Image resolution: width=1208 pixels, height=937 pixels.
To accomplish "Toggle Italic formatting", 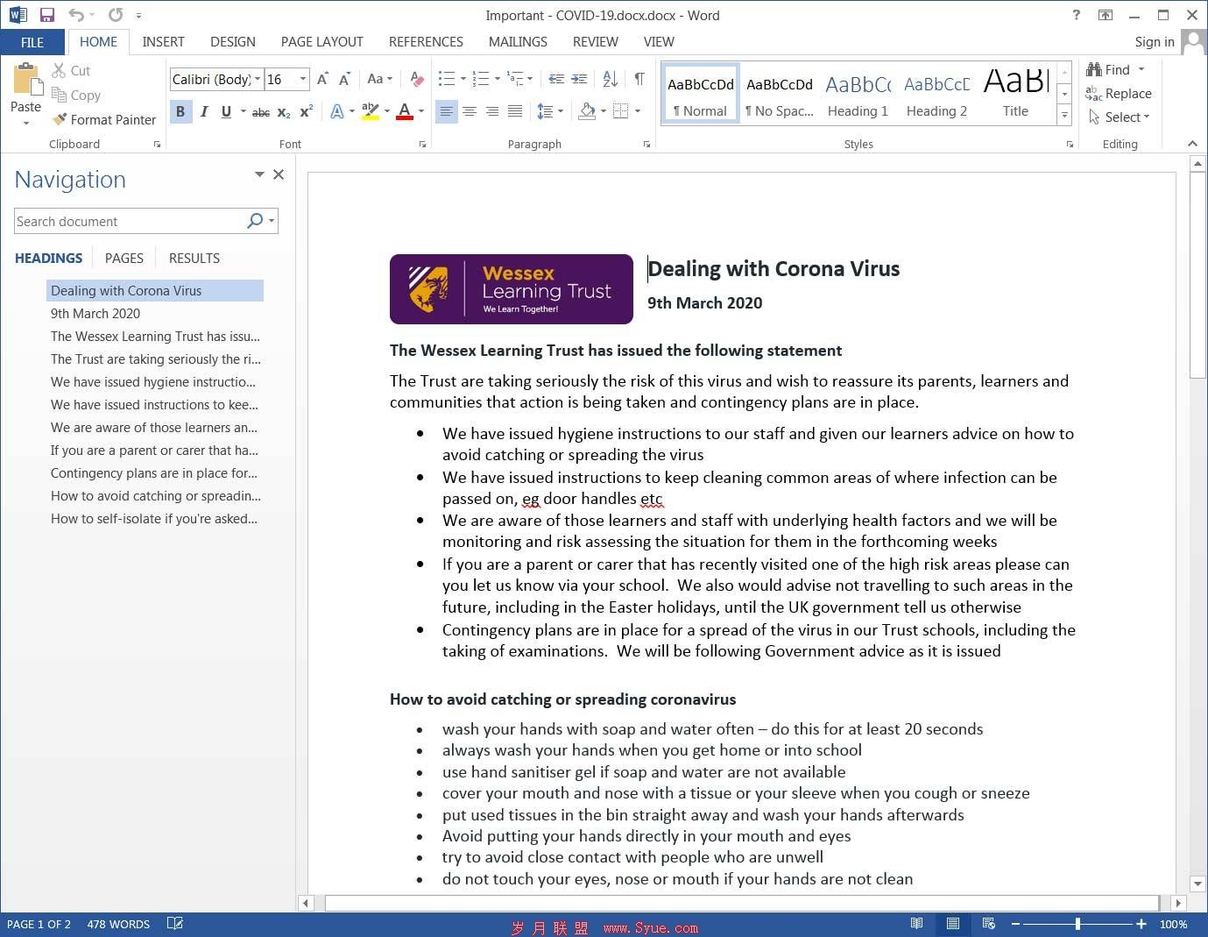I will pyautogui.click(x=204, y=111).
